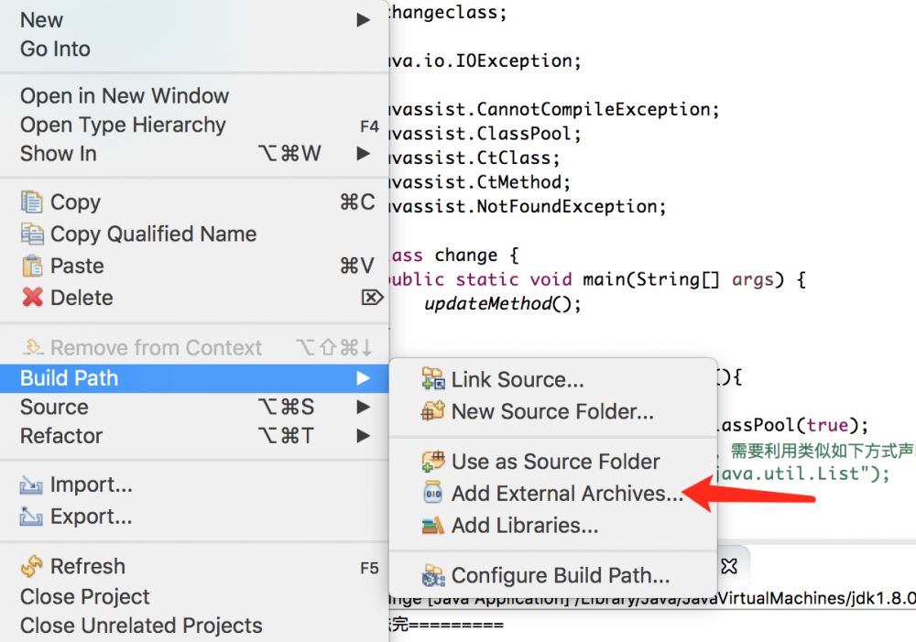Expand the New submenu arrow
Image resolution: width=916 pixels, height=642 pixels.
click(x=364, y=19)
